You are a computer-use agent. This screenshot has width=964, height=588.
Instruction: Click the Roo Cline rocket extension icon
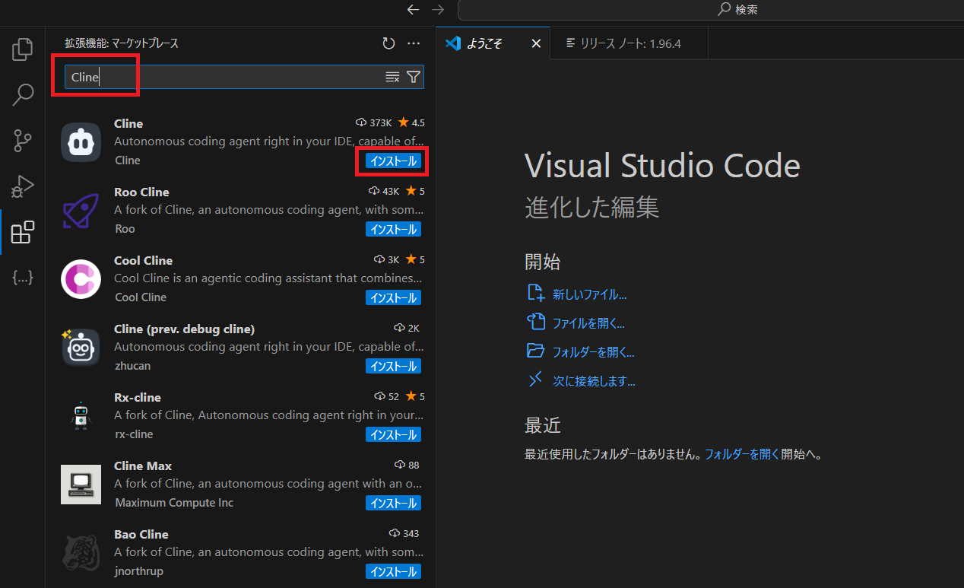(81, 210)
